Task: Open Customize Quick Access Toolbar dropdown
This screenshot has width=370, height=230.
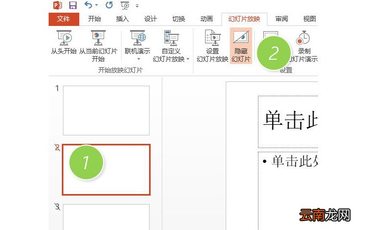Action: [x=137, y=6]
